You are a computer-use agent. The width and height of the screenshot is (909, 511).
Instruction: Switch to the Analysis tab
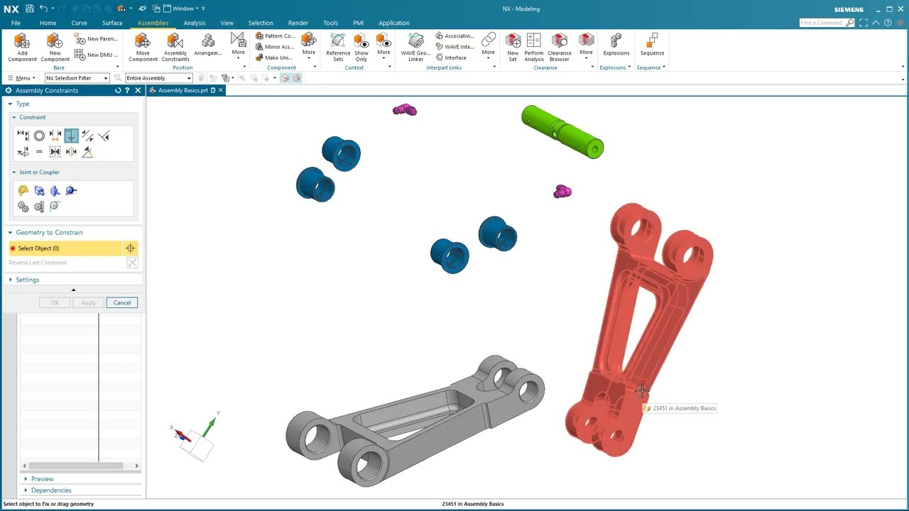[x=194, y=23]
